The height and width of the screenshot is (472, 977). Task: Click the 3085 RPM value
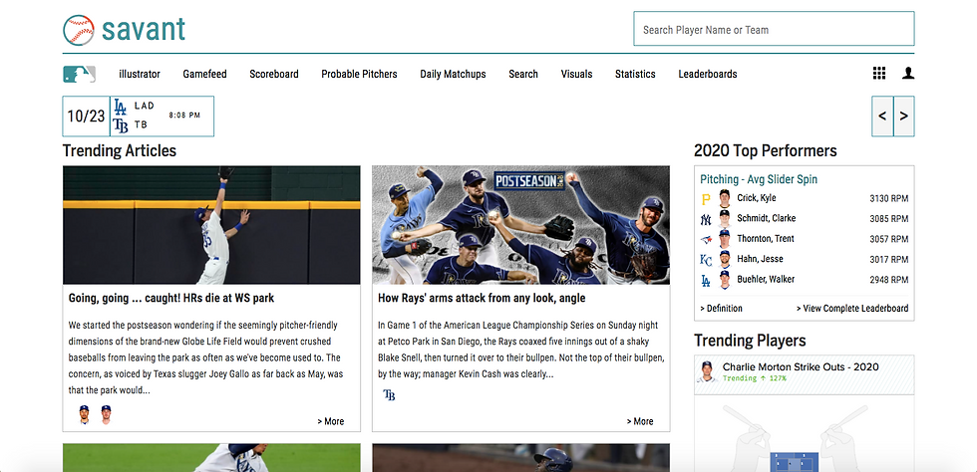[889, 218]
